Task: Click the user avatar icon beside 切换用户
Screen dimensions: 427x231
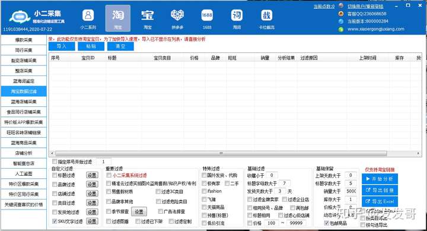Action: [x=341, y=6]
